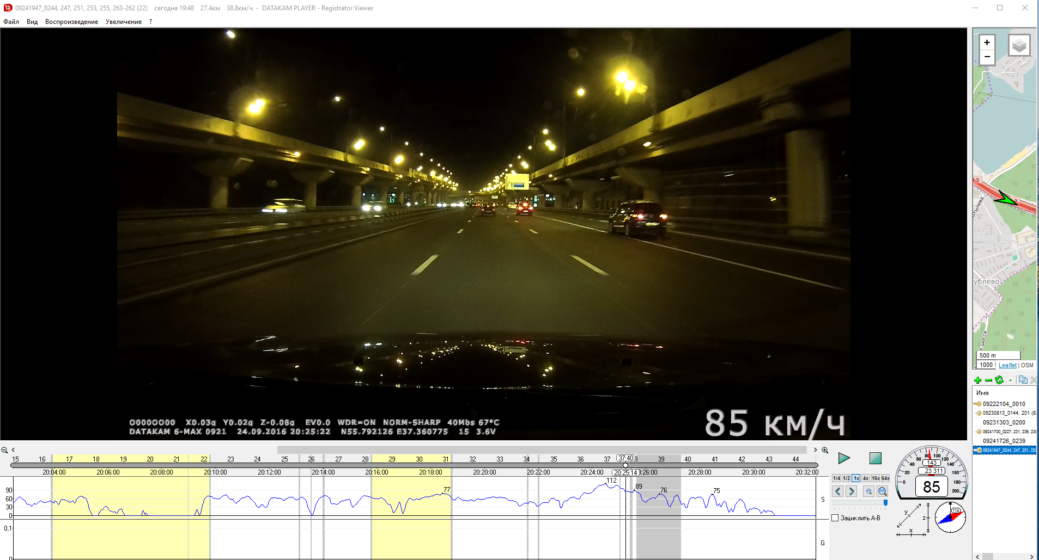This screenshot has height=560, width=1039.
Task: Step to previous frame with left arrow
Action: (x=838, y=491)
